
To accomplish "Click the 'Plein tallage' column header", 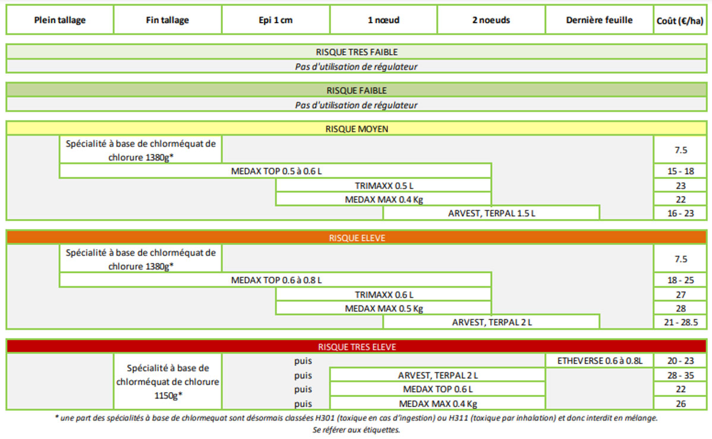I will click(x=59, y=20).
